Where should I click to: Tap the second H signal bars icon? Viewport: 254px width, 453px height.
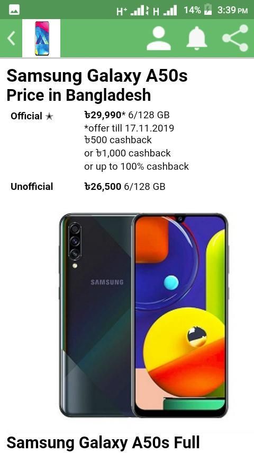tap(165, 11)
